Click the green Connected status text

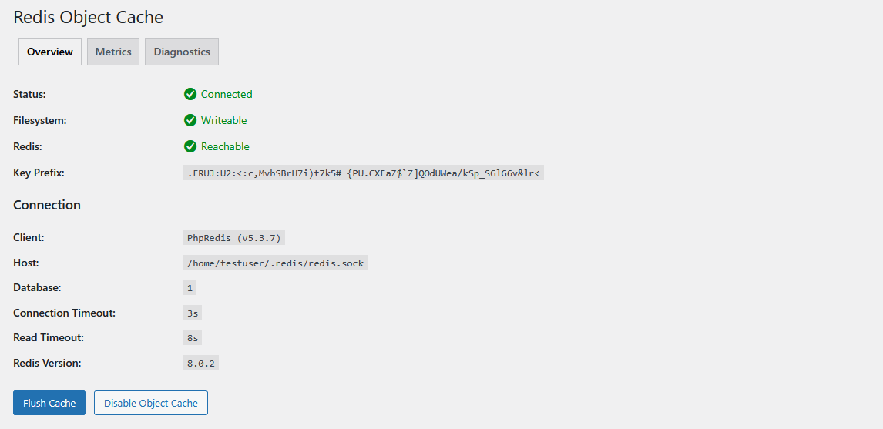pyautogui.click(x=227, y=94)
